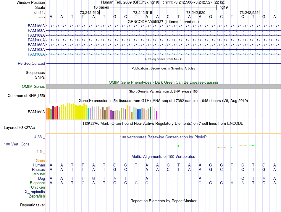
Task: Click the magenta bar in GTEx expression chart
Action: [157, 115]
